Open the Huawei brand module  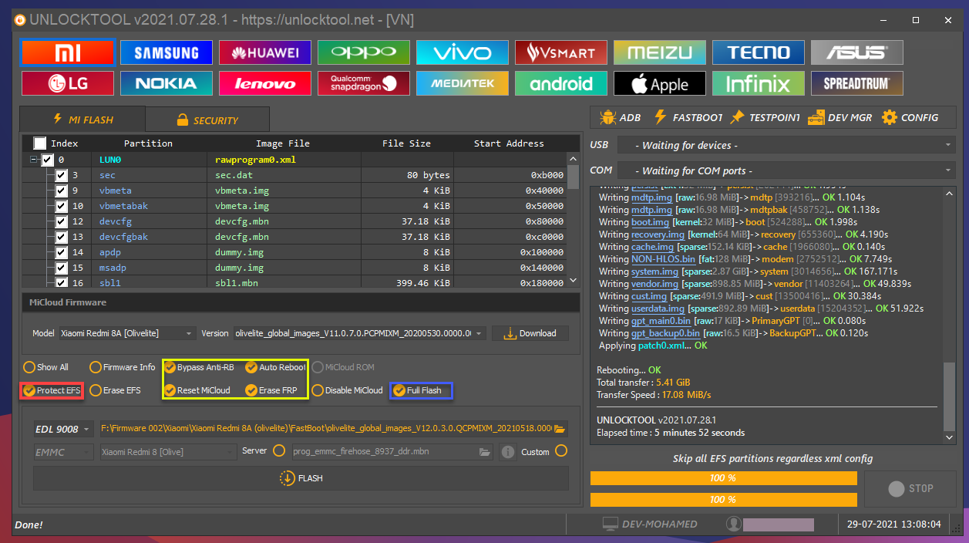tap(265, 52)
